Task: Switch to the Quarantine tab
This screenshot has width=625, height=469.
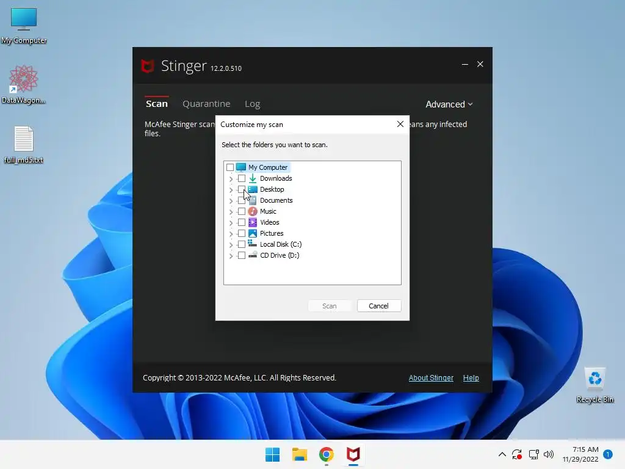Action: 206,104
